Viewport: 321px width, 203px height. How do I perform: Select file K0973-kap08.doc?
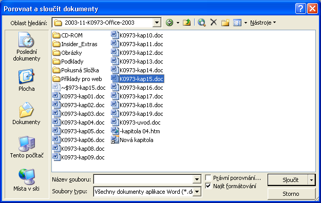79,149
